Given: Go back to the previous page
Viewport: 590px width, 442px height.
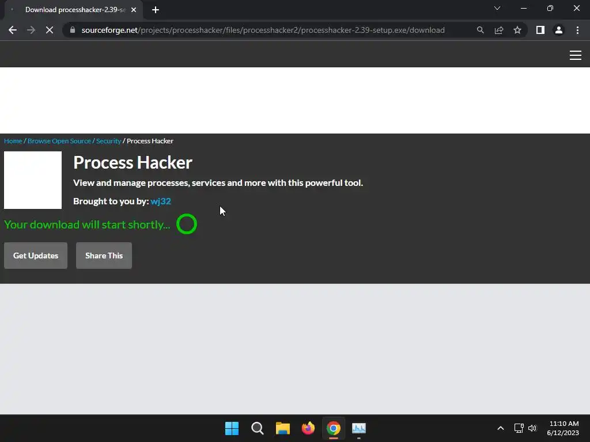Looking at the screenshot, I should point(13,30).
